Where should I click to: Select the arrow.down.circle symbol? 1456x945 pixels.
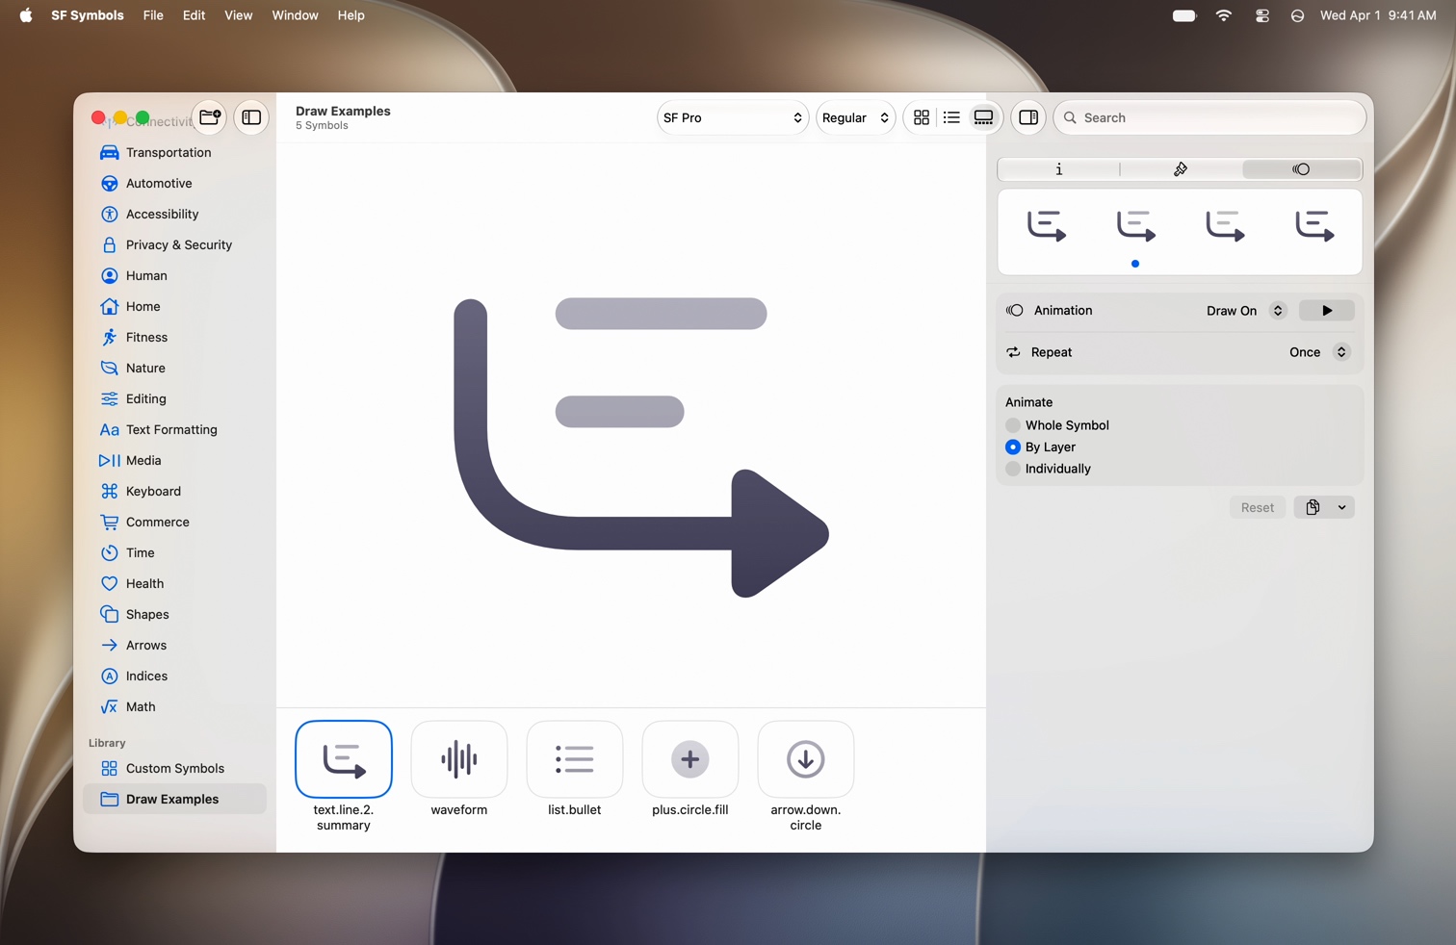(806, 759)
